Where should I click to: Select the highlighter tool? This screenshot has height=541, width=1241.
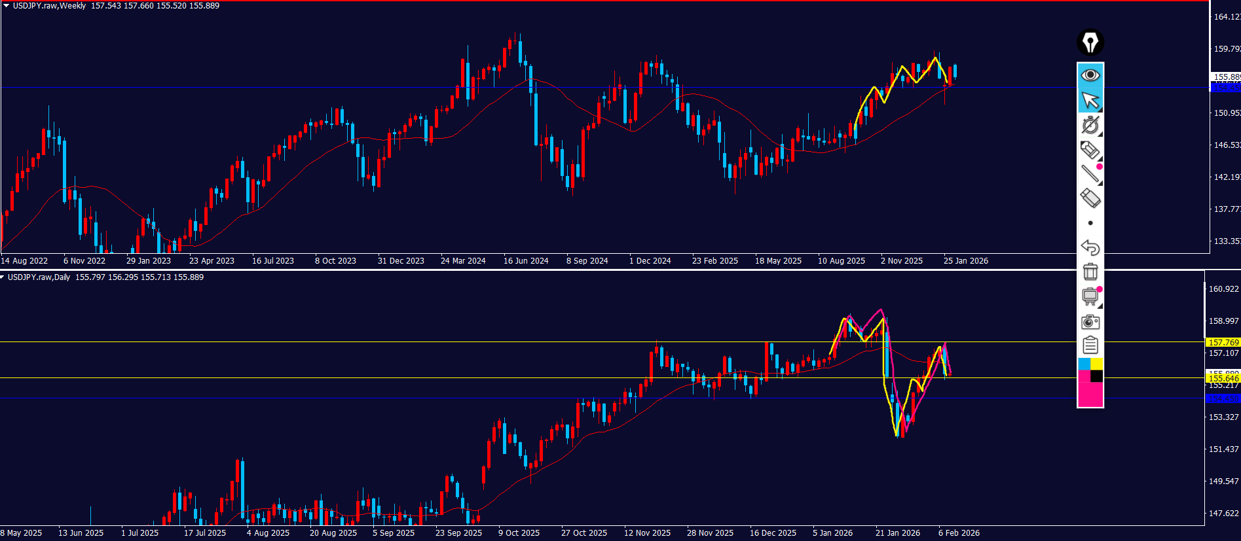click(1089, 150)
